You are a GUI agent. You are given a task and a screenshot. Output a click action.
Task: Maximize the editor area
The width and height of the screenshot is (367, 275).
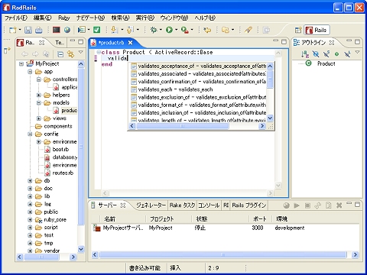pyautogui.click(x=284, y=42)
